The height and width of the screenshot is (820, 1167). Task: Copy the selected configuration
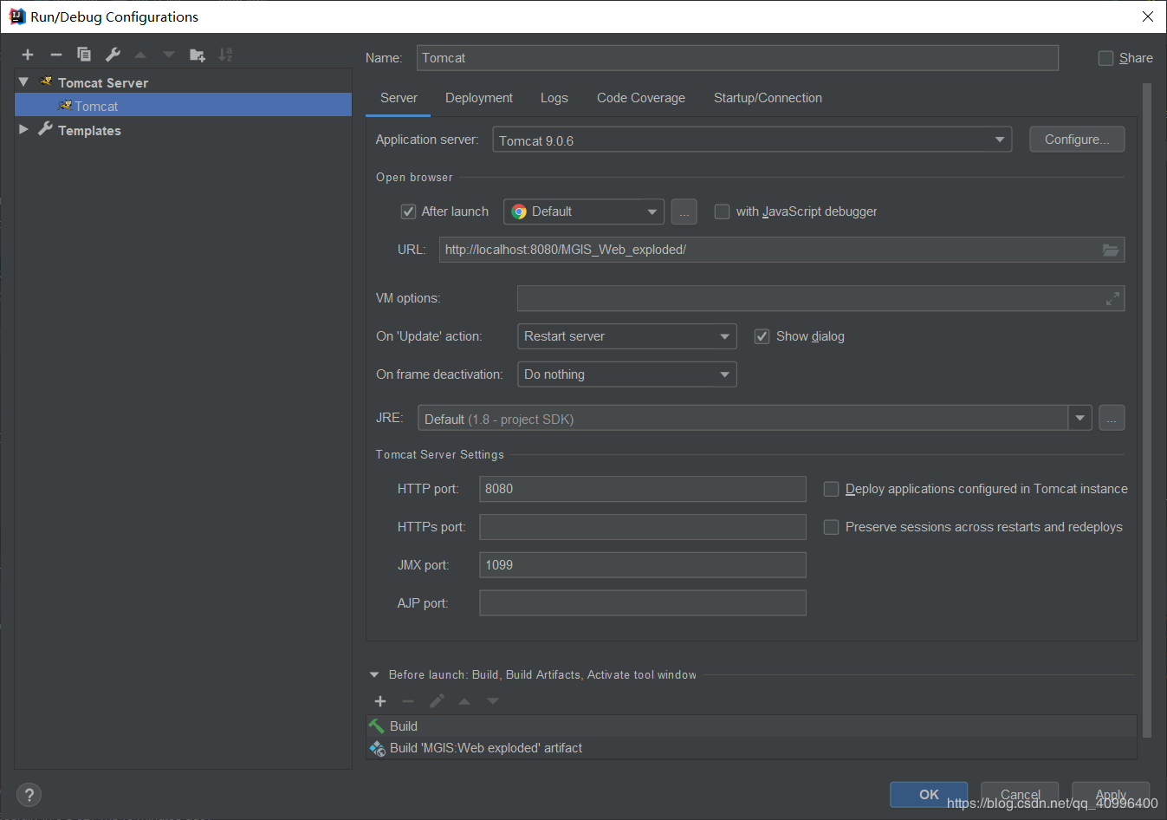tap(84, 55)
